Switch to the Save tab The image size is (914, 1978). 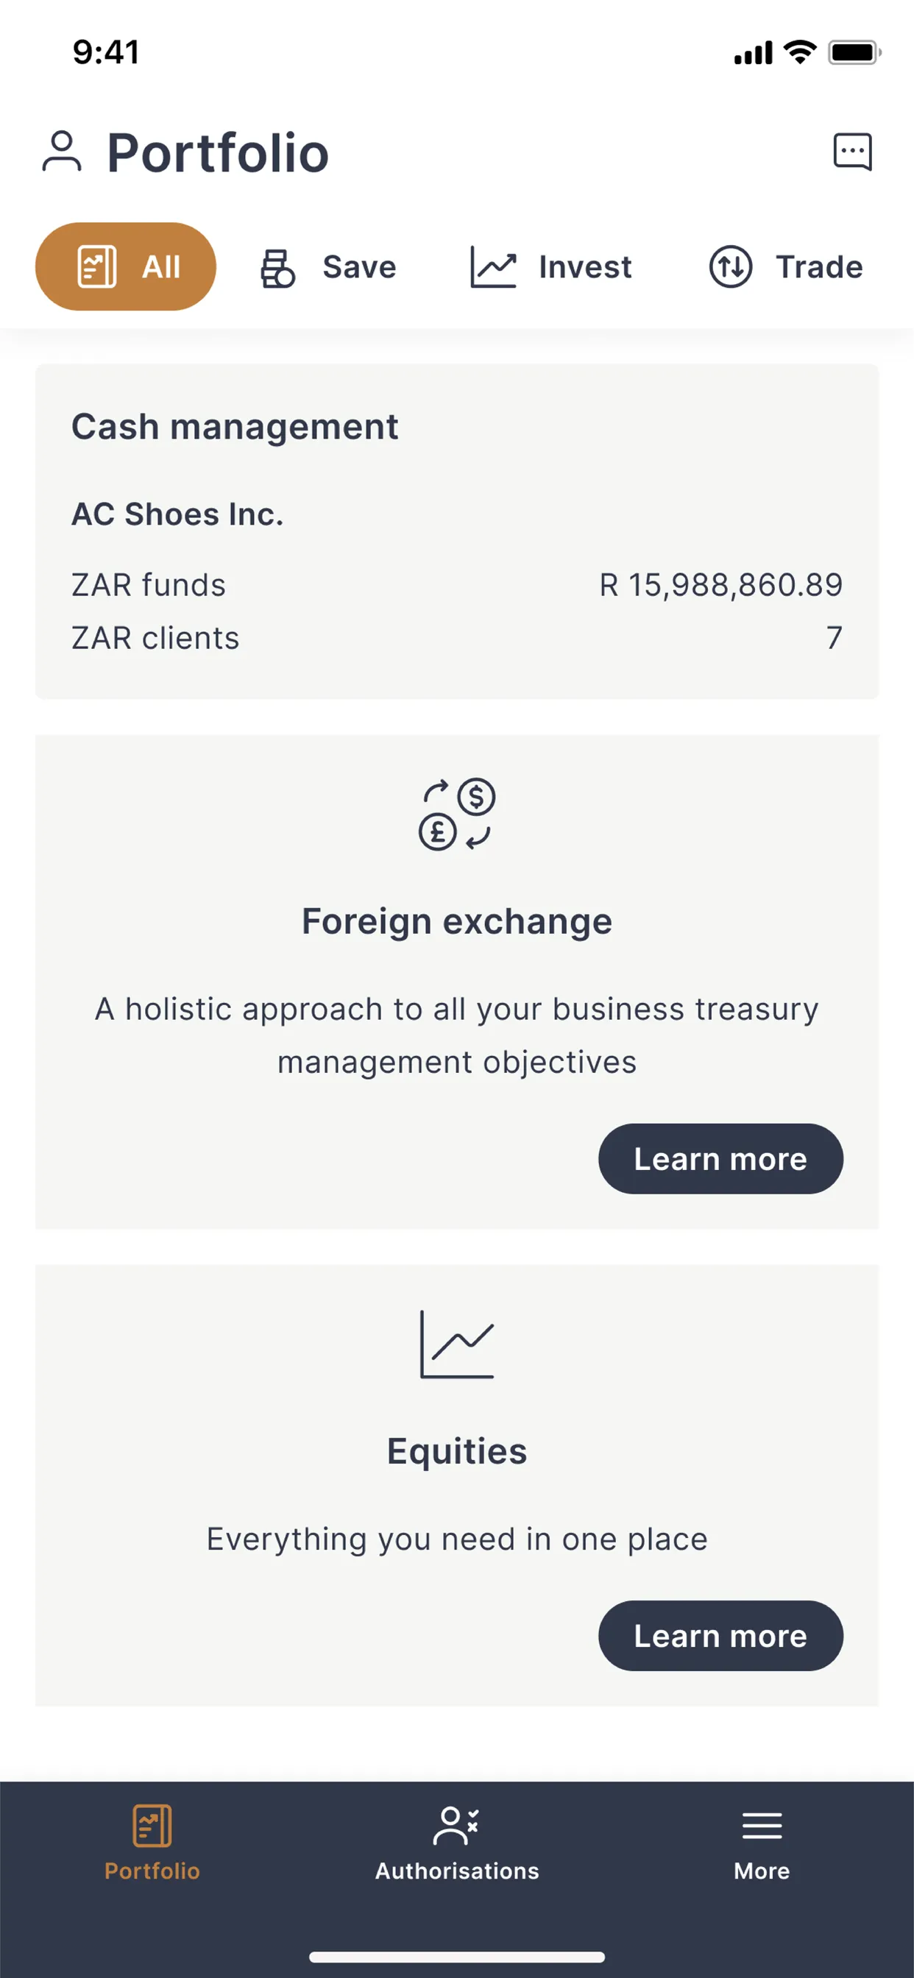[x=329, y=267]
